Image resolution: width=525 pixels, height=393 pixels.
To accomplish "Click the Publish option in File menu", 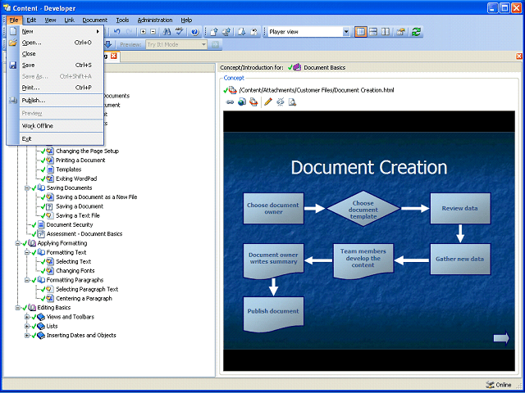I will coord(33,100).
